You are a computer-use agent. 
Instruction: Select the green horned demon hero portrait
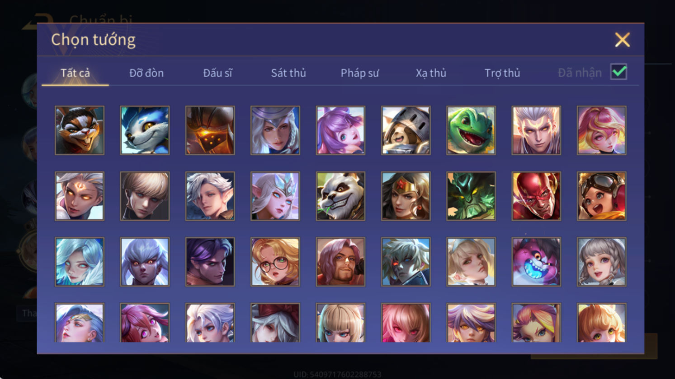click(471, 196)
